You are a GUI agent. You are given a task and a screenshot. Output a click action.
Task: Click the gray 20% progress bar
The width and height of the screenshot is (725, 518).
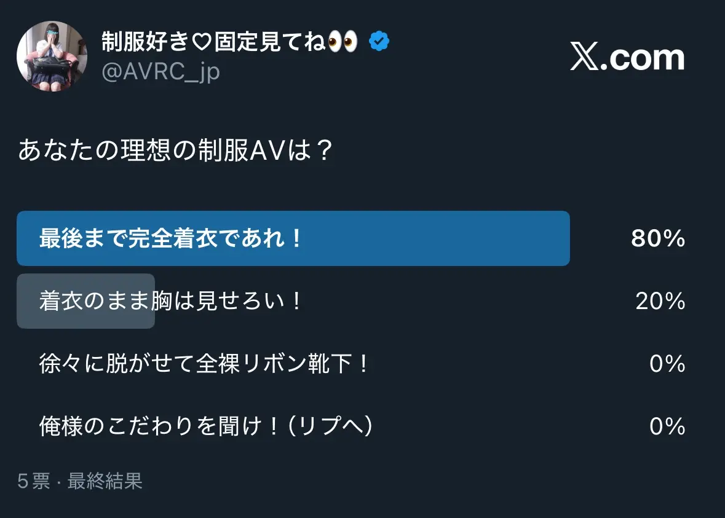coord(85,301)
